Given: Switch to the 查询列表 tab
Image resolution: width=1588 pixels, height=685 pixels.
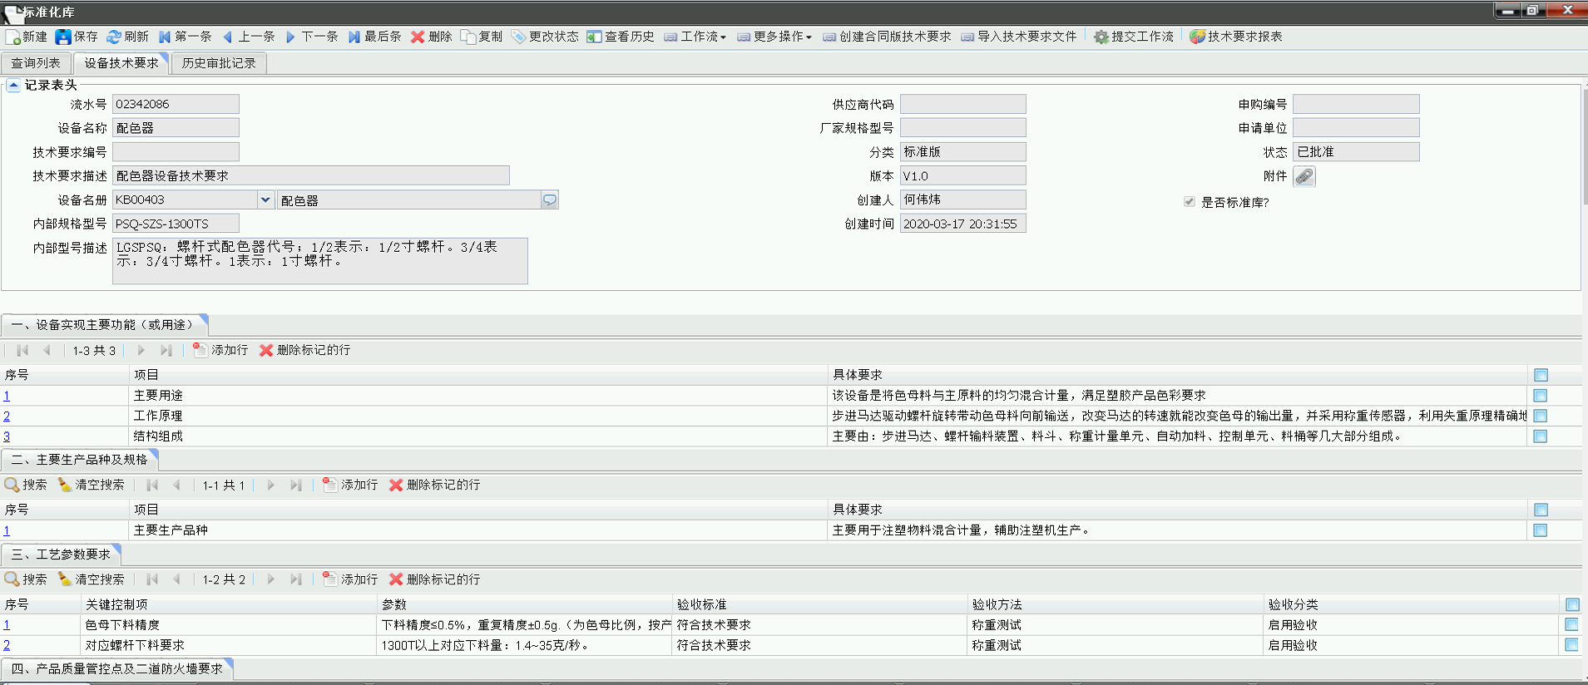Looking at the screenshot, I should tap(36, 63).
